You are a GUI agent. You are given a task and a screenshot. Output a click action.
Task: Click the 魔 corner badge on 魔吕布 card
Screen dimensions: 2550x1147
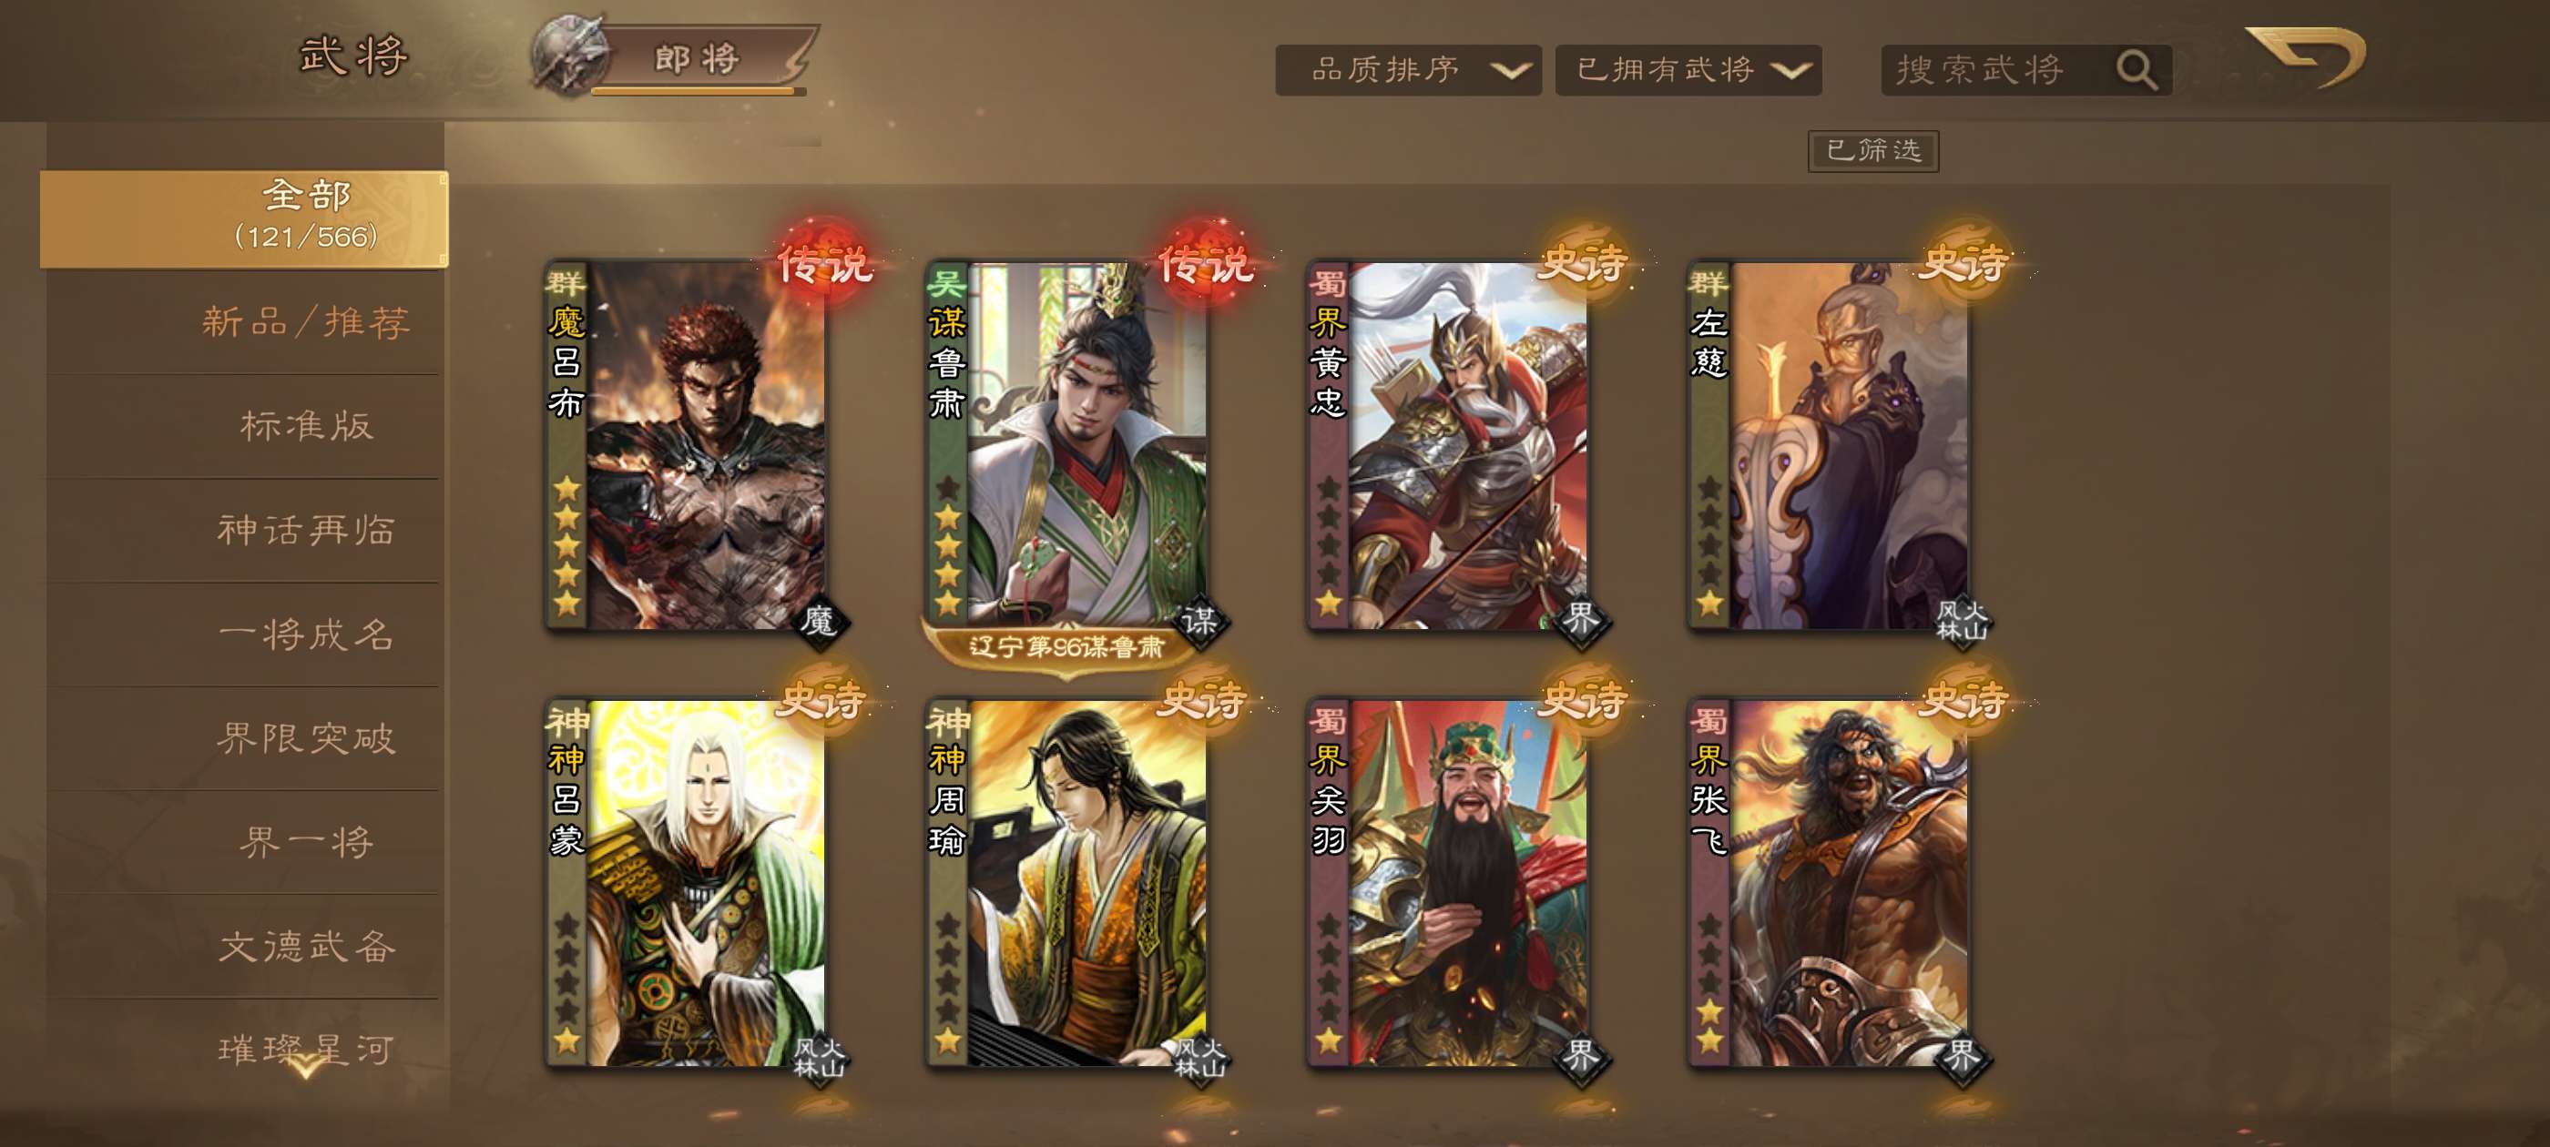819,622
